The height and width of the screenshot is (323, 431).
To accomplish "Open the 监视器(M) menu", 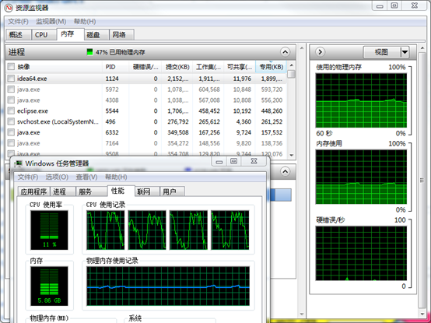I will pyautogui.click(x=51, y=22).
